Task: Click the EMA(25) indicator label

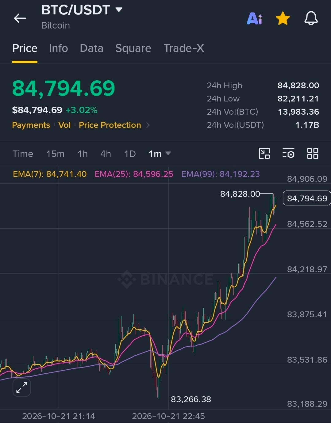Action: pos(134,174)
